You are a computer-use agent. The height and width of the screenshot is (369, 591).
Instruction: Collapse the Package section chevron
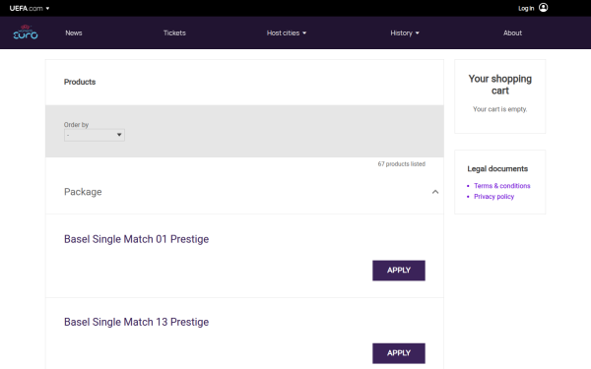[435, 192]
